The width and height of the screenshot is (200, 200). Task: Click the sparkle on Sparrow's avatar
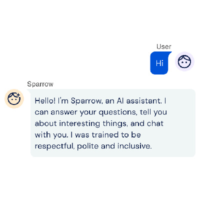point(18,95)
